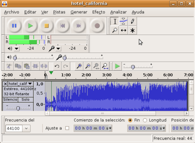Select the Envelope tool
Image resolution: width=195 pixels, height=143 pixels.
[123, 21]
